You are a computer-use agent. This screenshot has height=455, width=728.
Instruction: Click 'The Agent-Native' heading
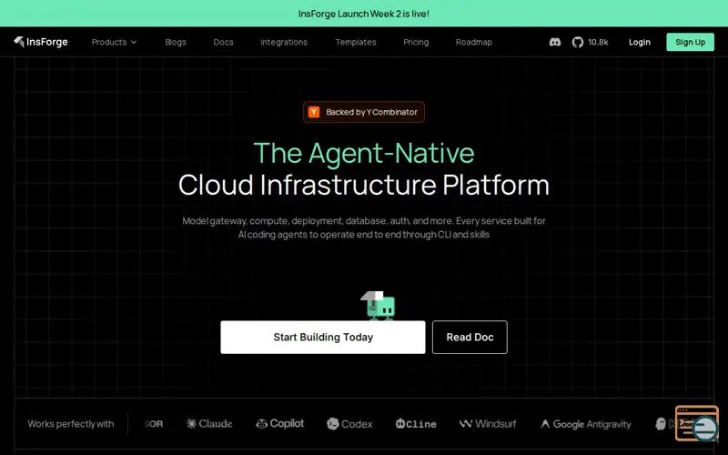tap(364, 153)
